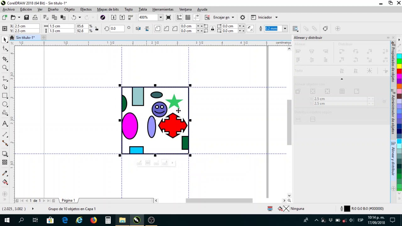
Task: Toggle show rulers button
Action: (179, 17)
